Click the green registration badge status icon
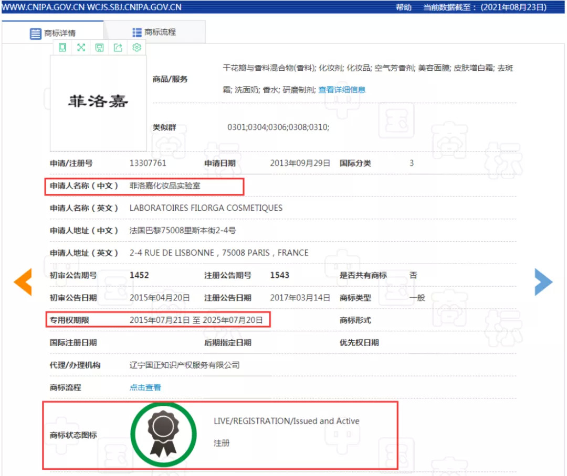Image resolution: width=567 pixels, height=476 pixels. [x=163, y=435]
